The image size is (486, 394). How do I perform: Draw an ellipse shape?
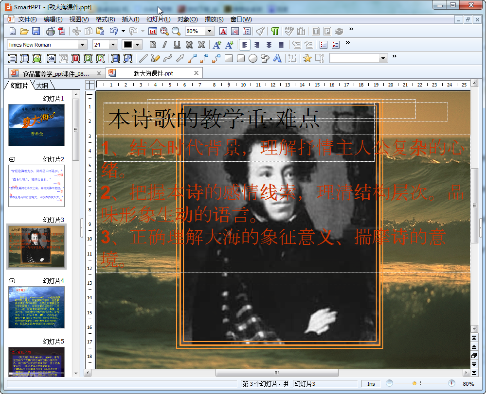tap(253, 58)
